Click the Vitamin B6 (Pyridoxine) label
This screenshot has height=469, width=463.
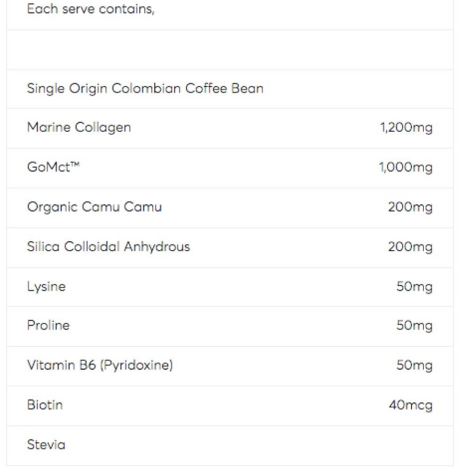point(99,365)
